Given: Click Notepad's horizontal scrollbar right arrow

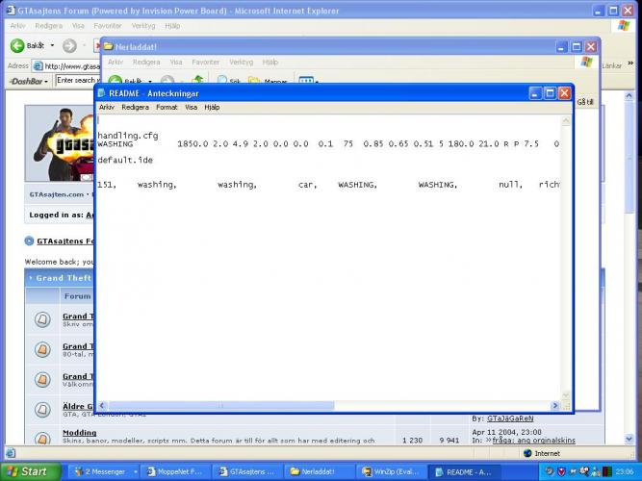Looking at the screenshot, I should point(554,406).
